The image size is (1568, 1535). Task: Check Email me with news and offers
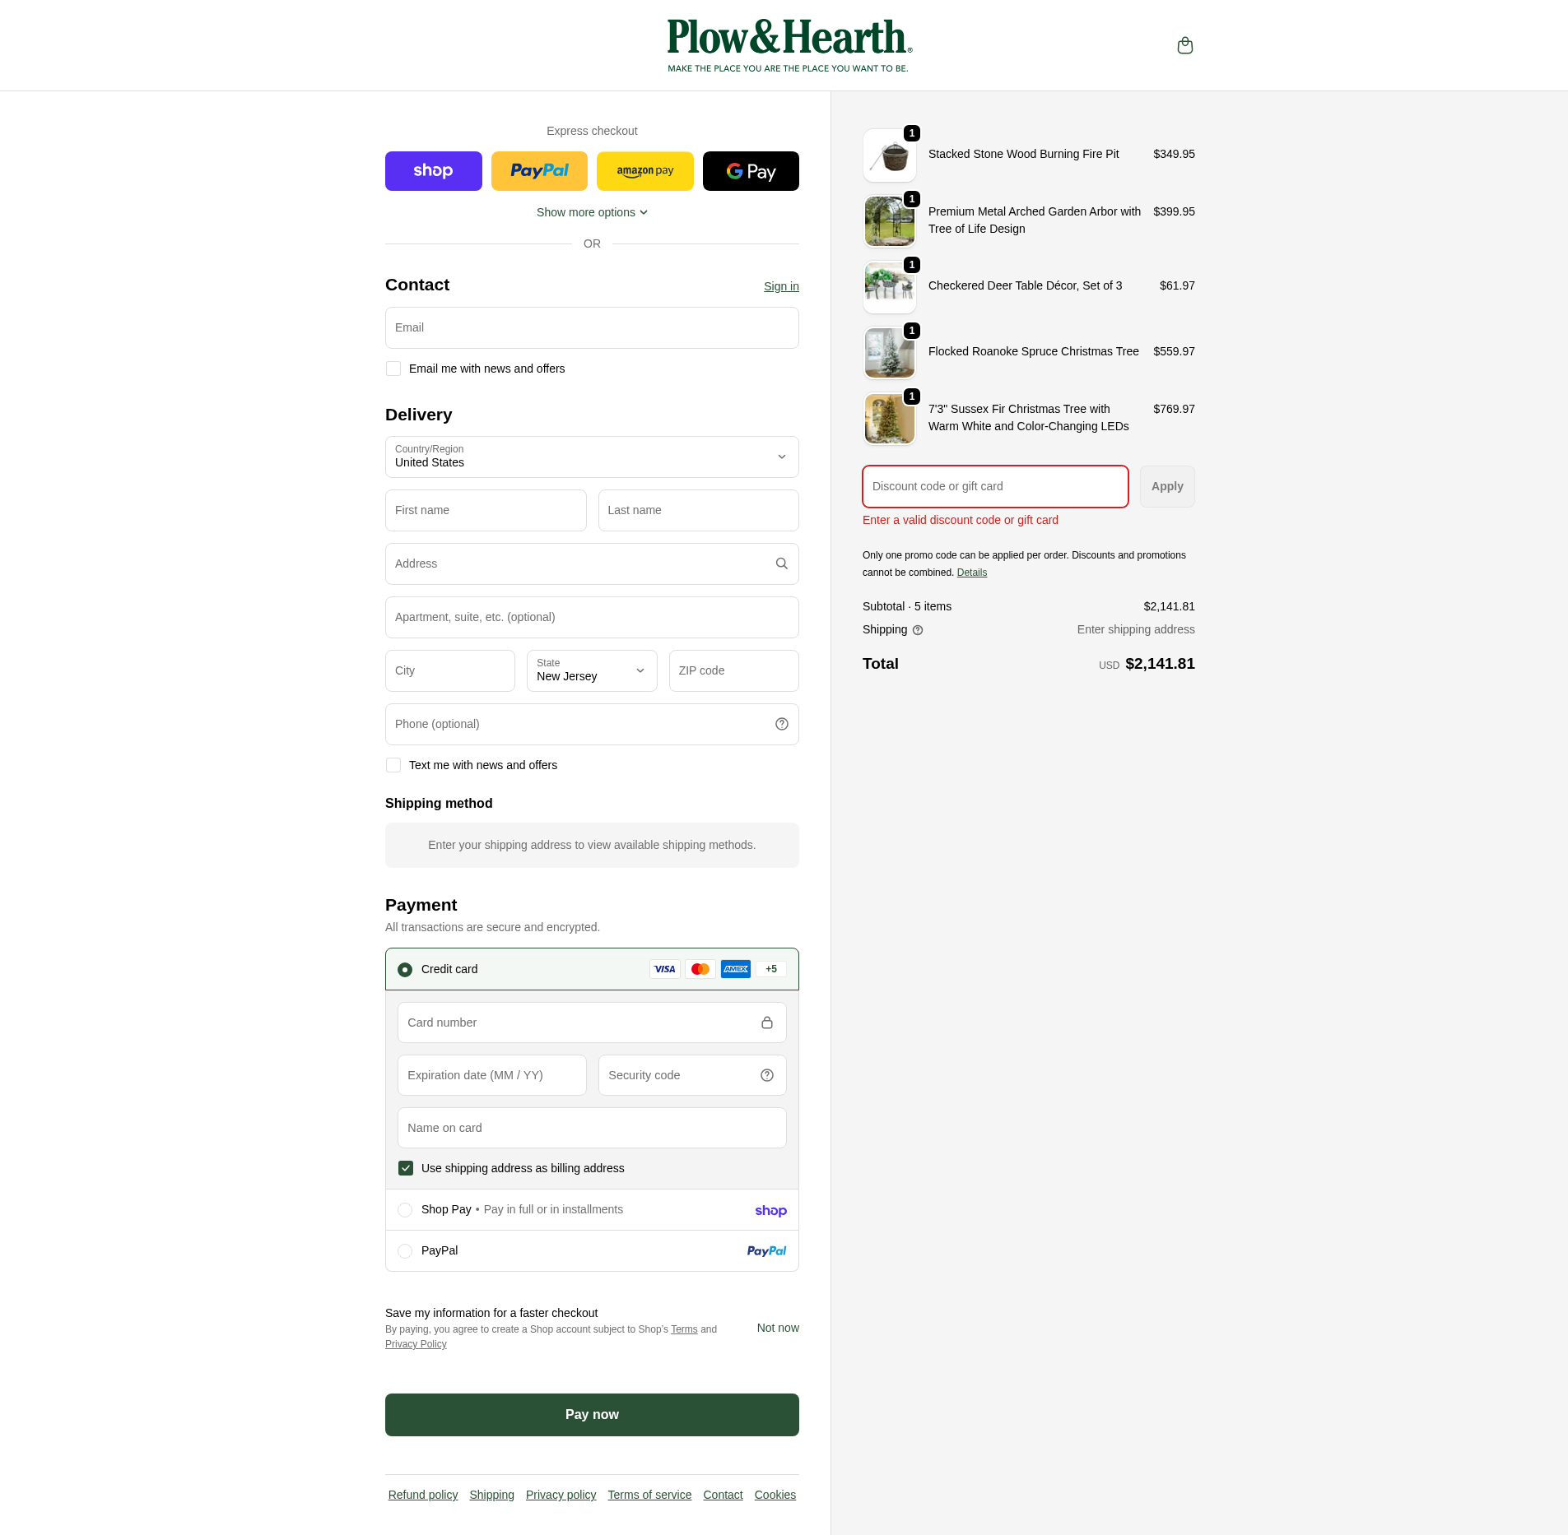tap(393, 369)
